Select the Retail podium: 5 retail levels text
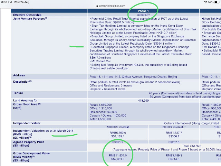The width and height of the screenshot is (221, 166). click(135, 82)
